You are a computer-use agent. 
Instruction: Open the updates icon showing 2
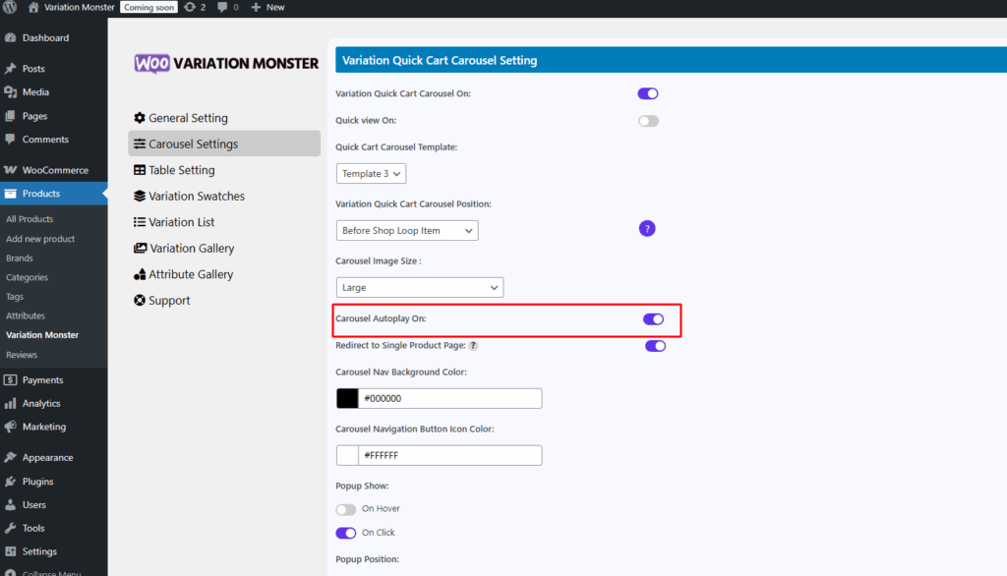[190, 7]
